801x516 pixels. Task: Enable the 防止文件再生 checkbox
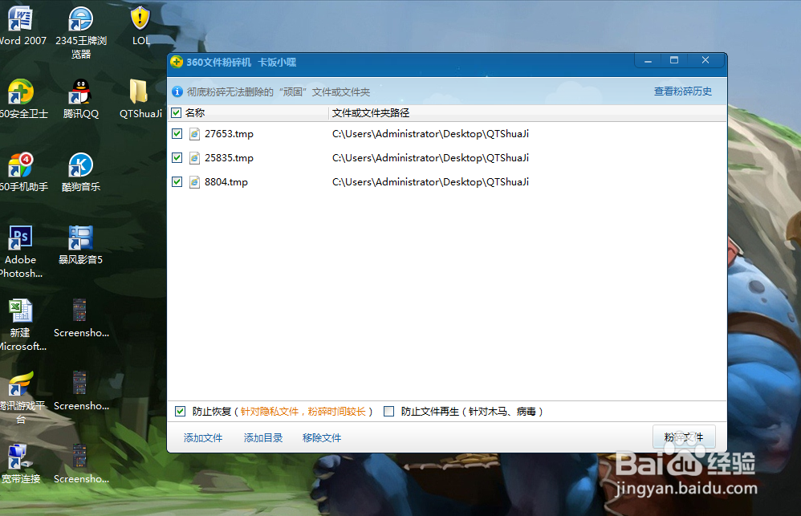click(x=388, y=411)
